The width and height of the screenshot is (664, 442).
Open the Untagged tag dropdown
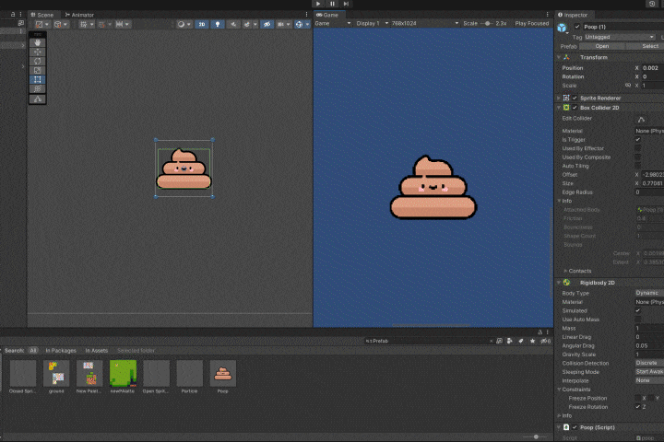pos(620,37)
